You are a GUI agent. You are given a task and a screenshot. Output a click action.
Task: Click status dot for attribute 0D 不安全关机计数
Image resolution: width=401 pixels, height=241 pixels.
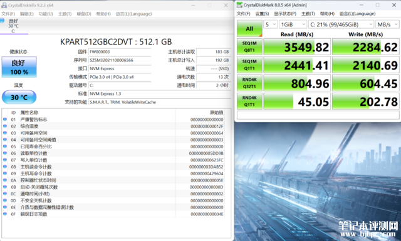pos(5,200)
